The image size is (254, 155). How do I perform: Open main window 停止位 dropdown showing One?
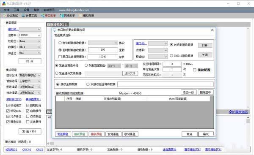[x=30, y=53]
